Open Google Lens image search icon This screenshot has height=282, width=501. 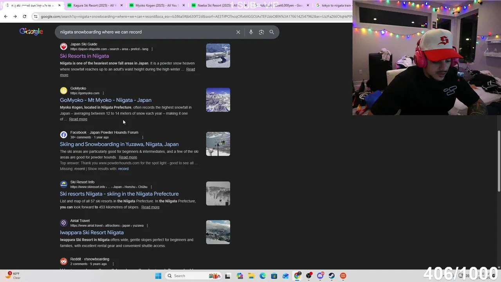pyautogui.click(x=261, y=32)
